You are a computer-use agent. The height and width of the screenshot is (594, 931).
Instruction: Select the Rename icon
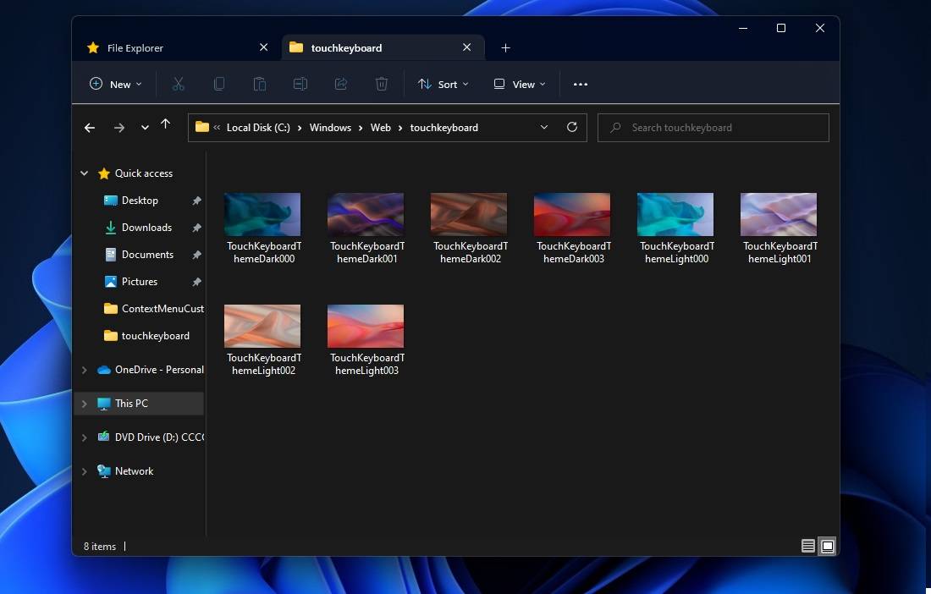[300, 84]
